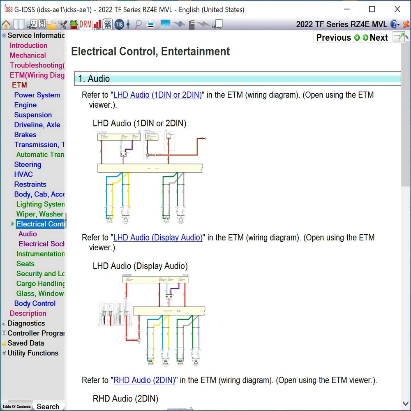
Task: Open the CPS controller programming icon
Action: click(42, 24)
